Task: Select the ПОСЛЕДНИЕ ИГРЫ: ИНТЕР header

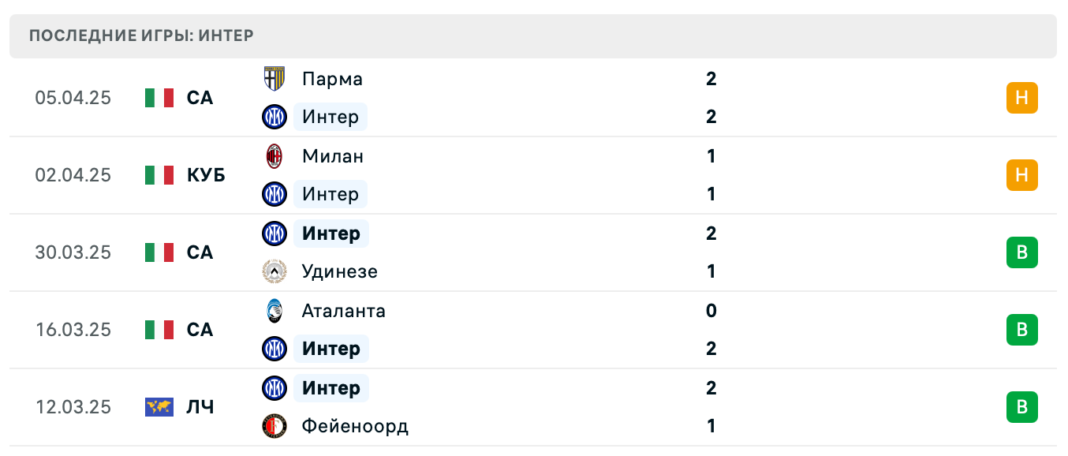Action: [x=140, y=36]
